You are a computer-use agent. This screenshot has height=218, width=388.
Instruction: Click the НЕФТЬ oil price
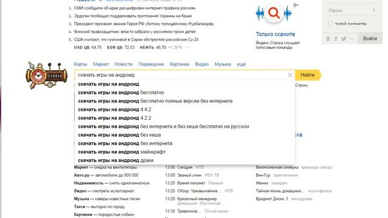[x=153, y=47]
